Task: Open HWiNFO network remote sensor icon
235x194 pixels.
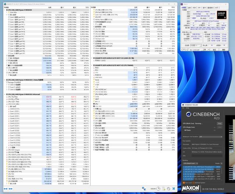Action: (x=144, y=189)
